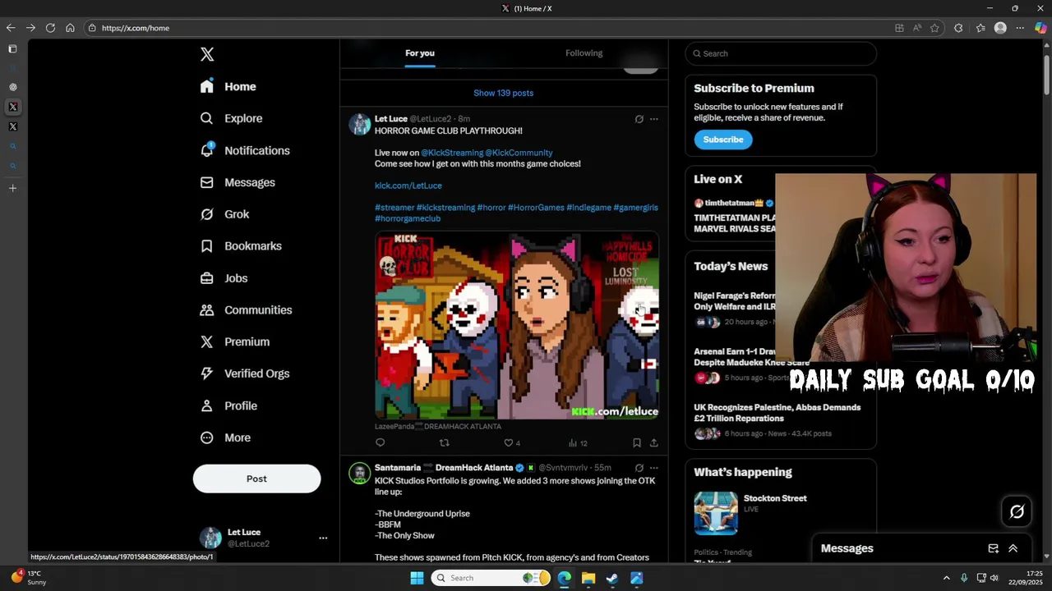Open Grok explain icon on Let Luce post
The image size is (1052, 591).
pos(639,119)
